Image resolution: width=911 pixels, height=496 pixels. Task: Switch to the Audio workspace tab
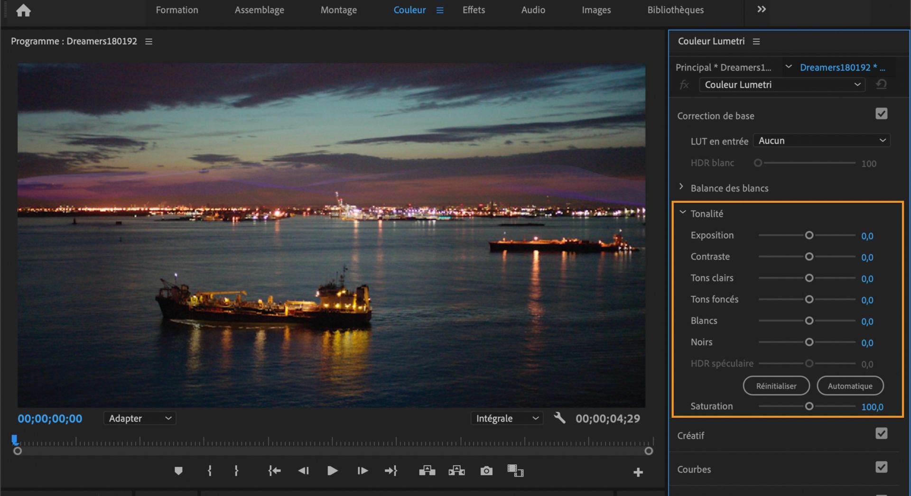[533, 10]
